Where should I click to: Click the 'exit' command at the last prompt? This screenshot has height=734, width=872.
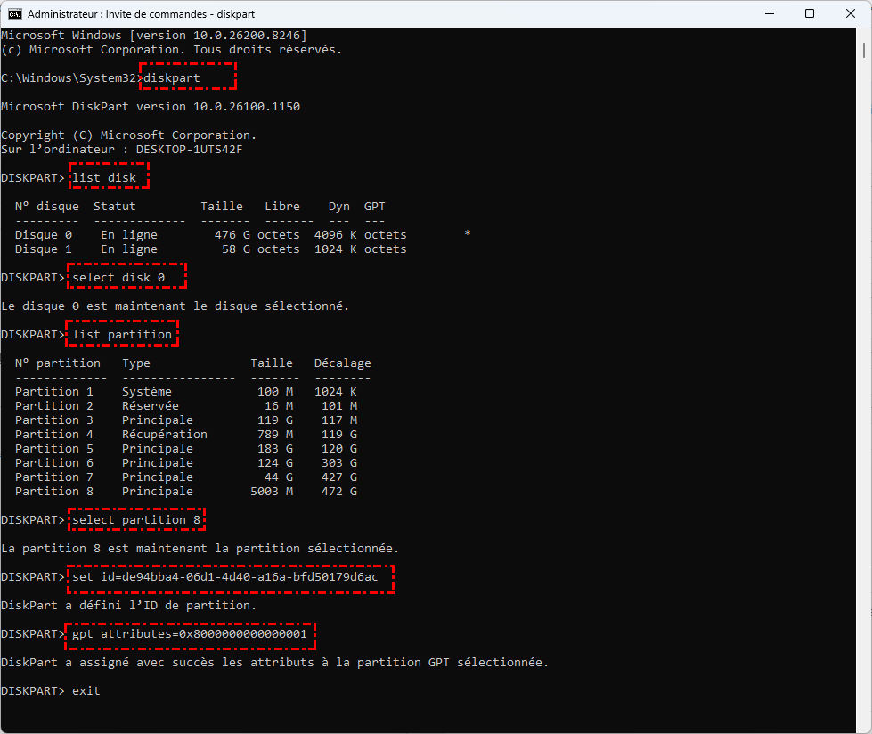[x=86, y=691]
